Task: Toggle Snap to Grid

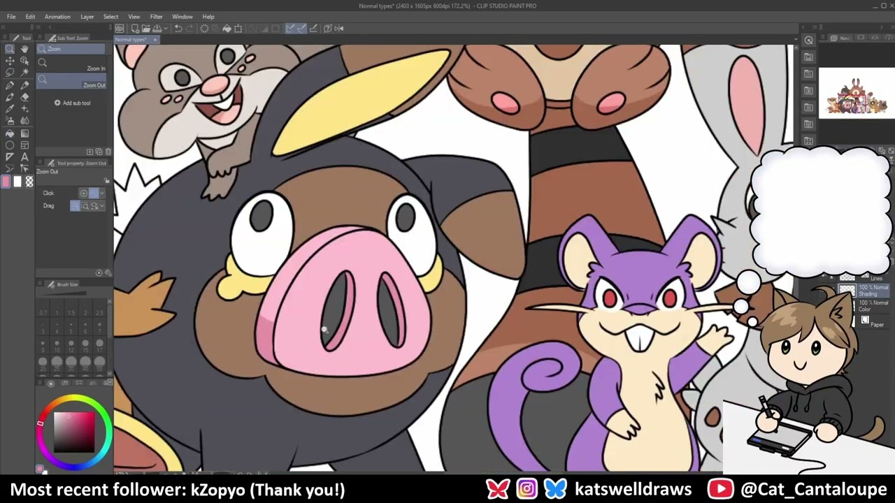Action: pos(313,29)
